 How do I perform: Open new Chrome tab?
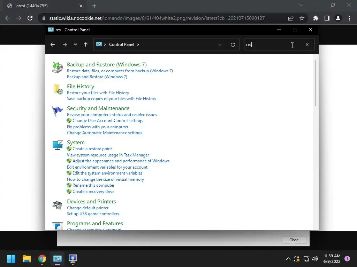point(94,6)
